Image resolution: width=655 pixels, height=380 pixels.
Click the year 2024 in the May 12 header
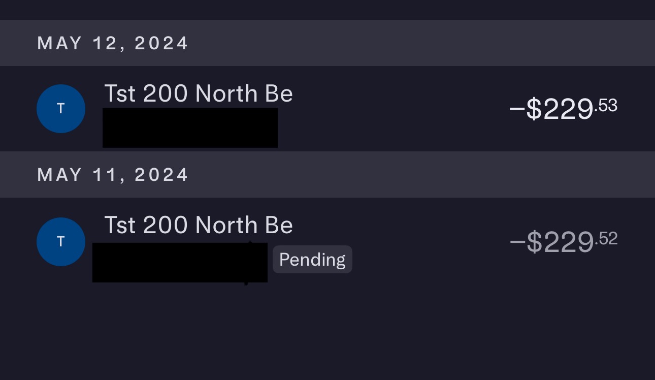pyautogui.click(x=161, y=43)
